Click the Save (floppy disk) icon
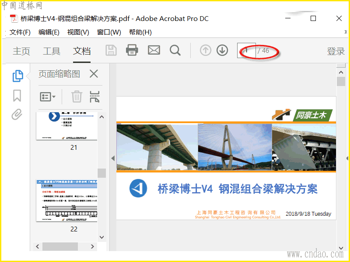Image resolution: width=350 pixels, height=262 pixels. click(111, 50)
